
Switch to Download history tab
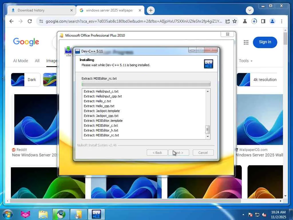(41, 10)
